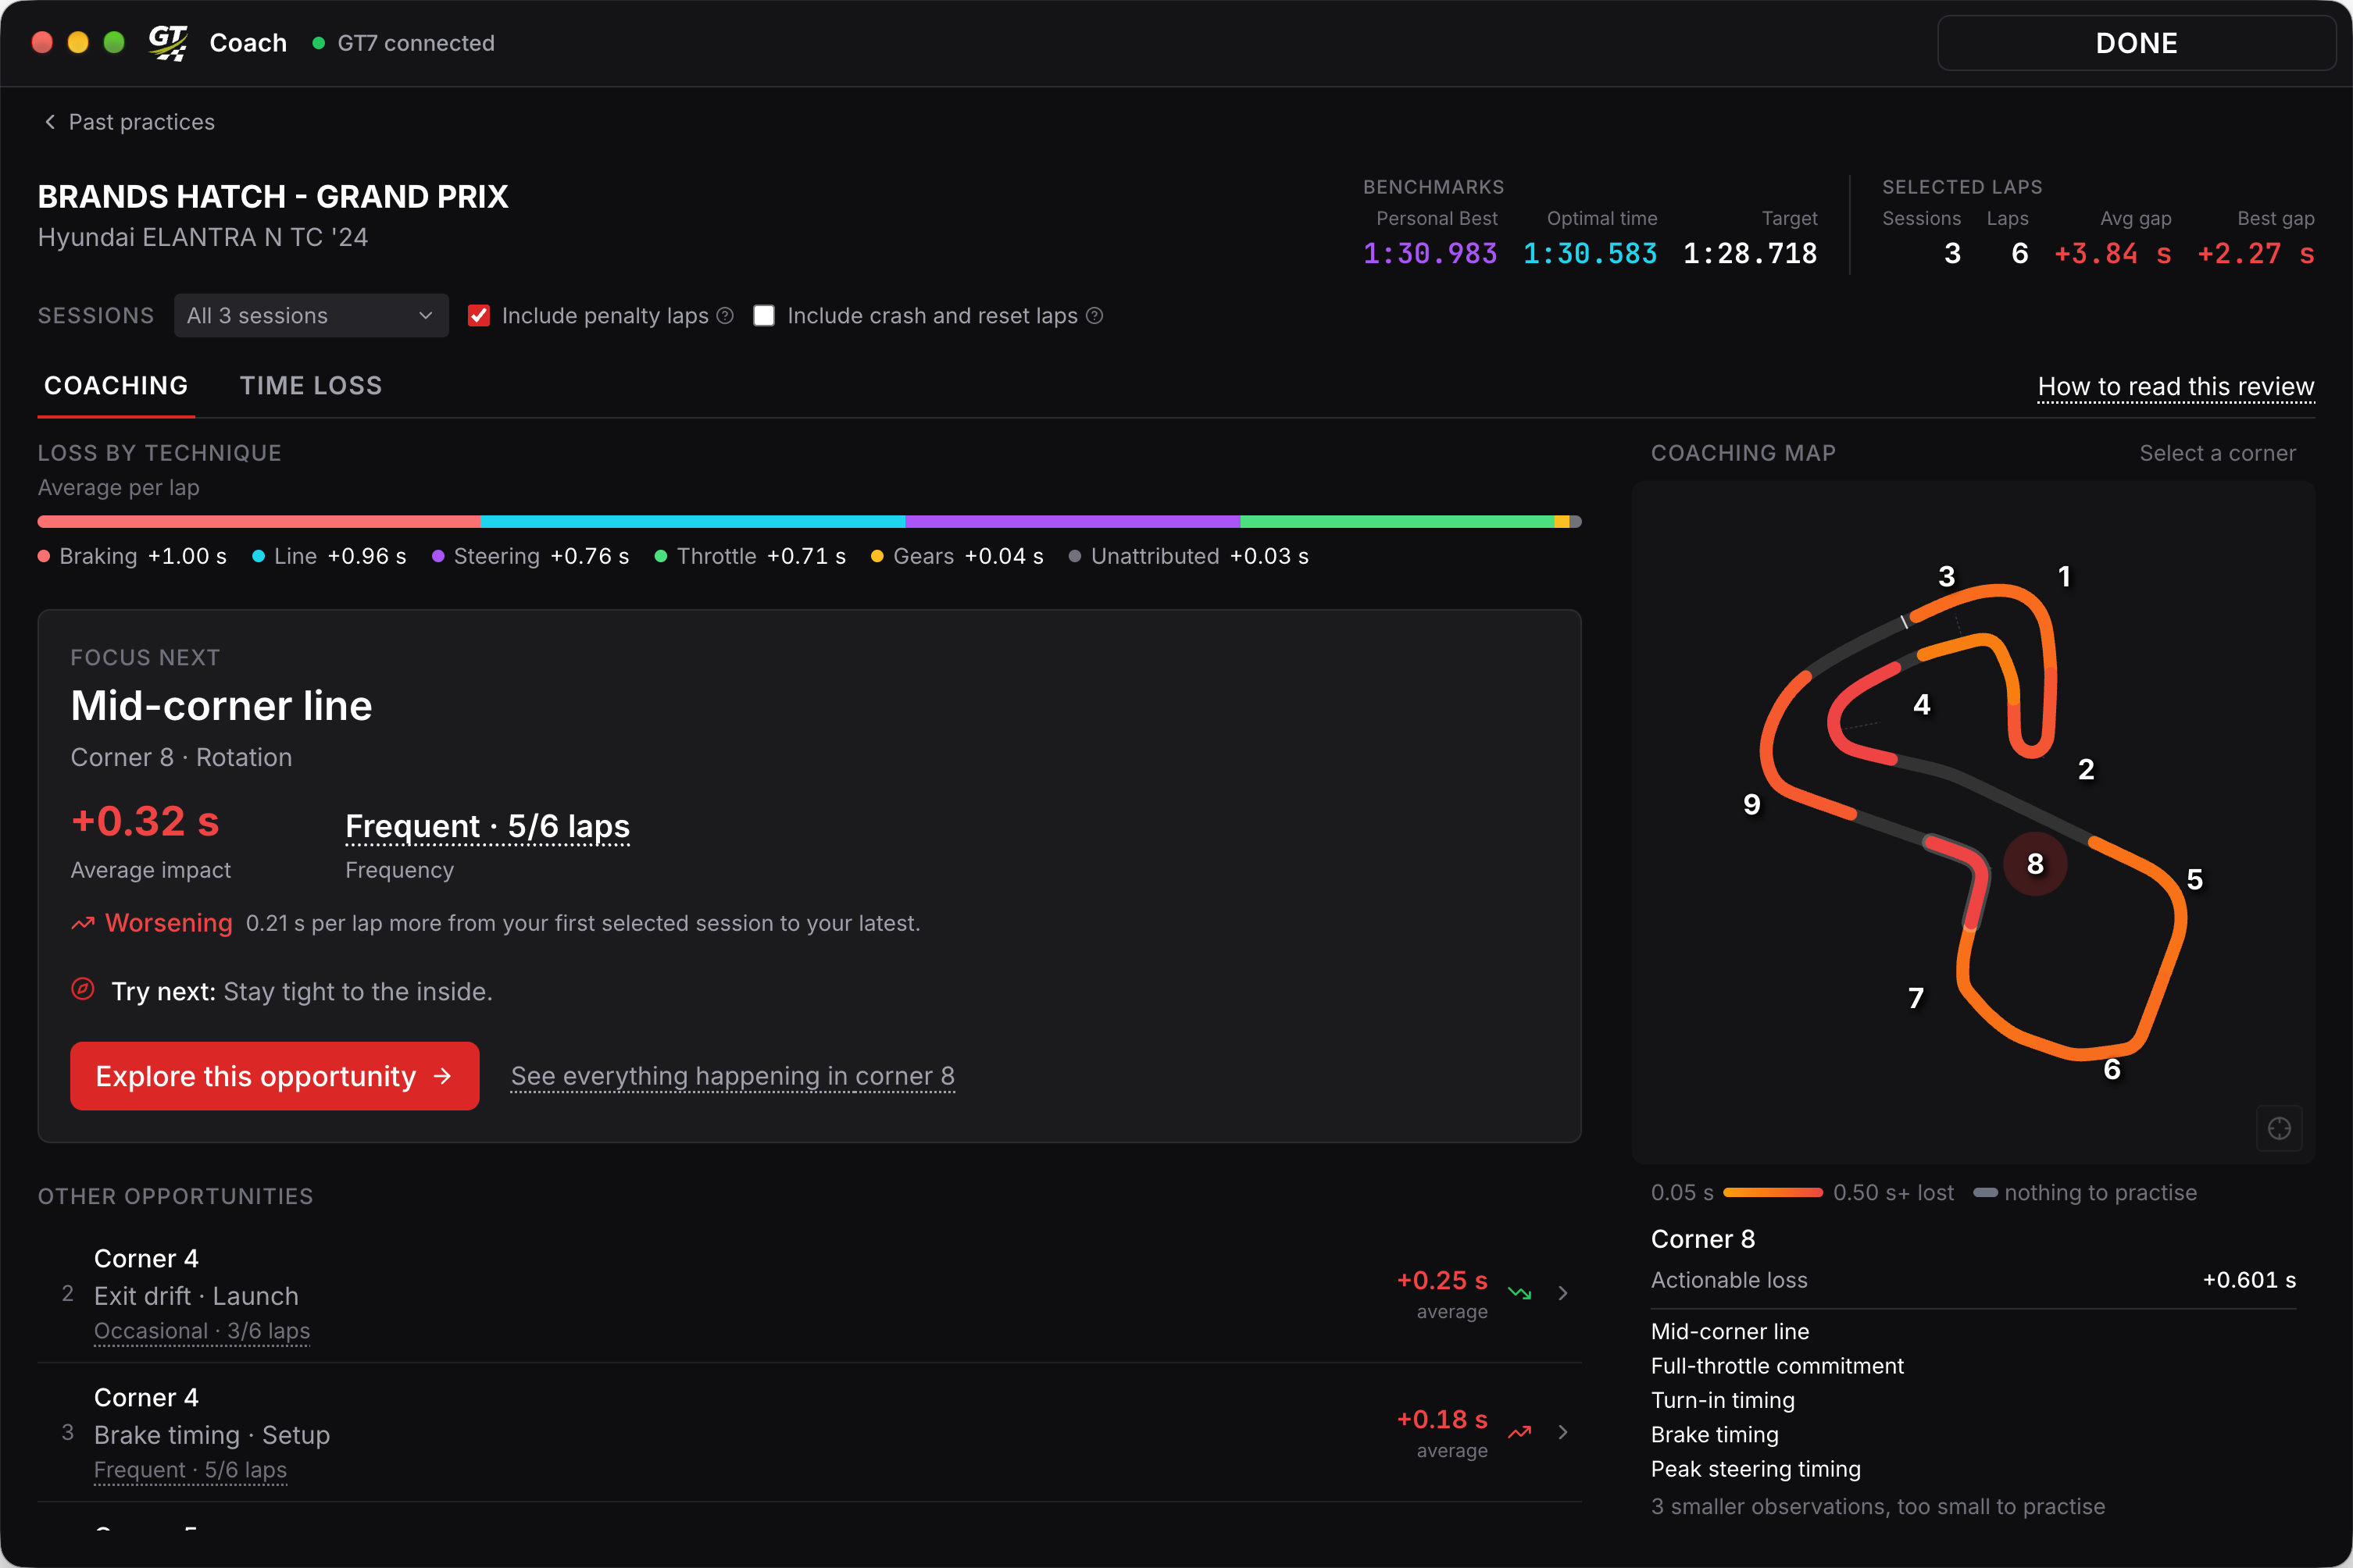Select corner 5 label on coaching map
Viewport: 2353px width, 1568px height.
point(2195,880)
